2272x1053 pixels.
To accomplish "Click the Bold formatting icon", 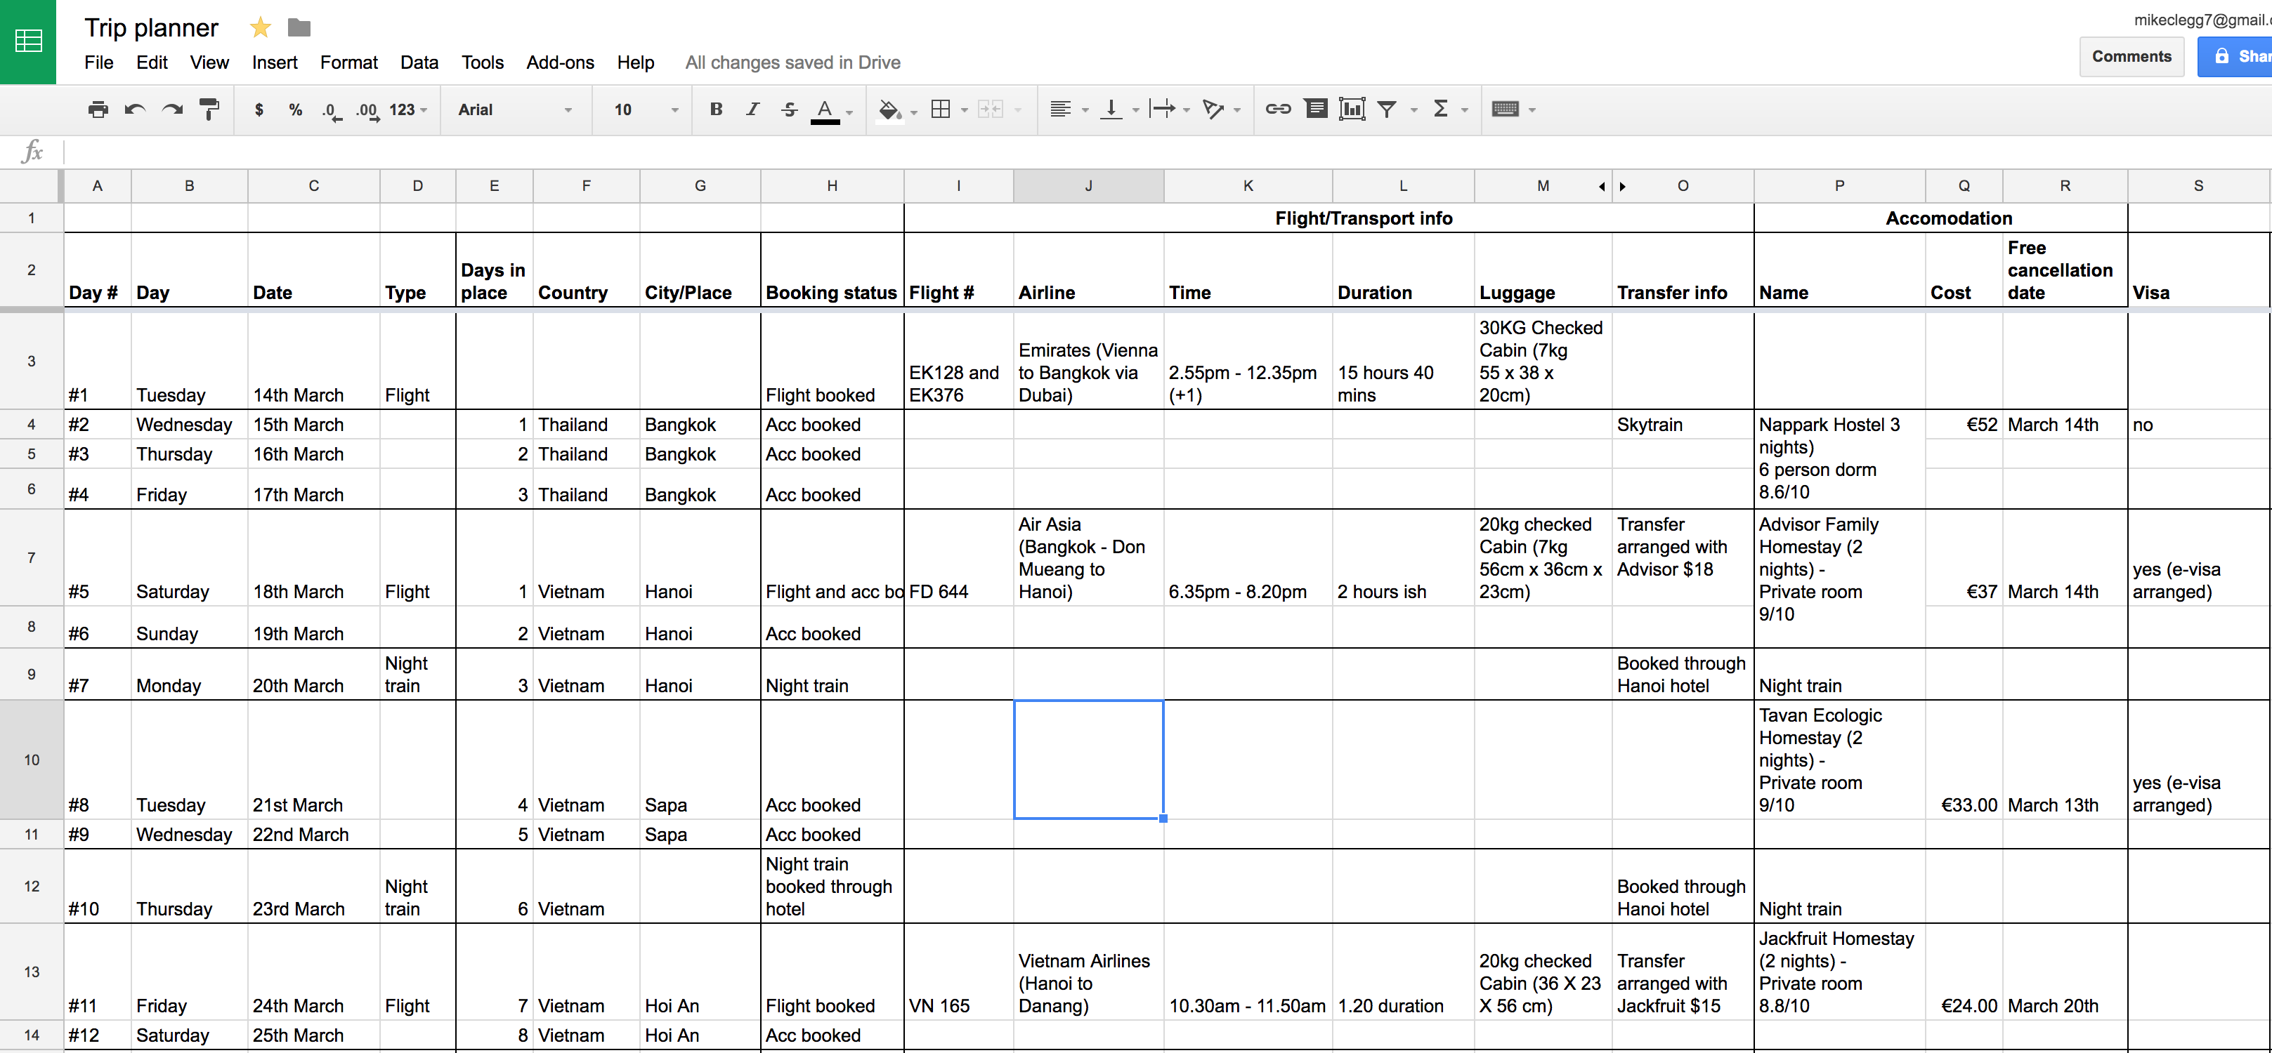I will [x=714, y=109].
